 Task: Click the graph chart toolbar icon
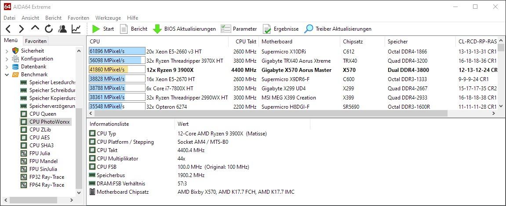click(76, 29)
